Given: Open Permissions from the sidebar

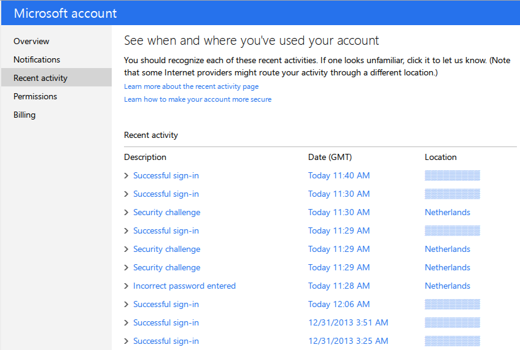Looking at the screenshot, I should 35,96.
